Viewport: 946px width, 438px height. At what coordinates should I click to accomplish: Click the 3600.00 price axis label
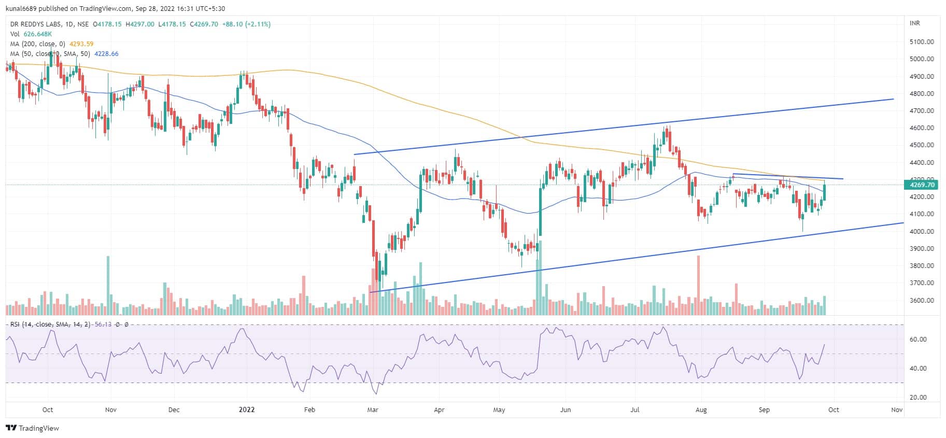coord(922,301)
